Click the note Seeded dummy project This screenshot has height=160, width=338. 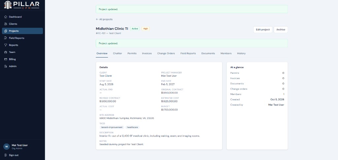tap(121, 144)
